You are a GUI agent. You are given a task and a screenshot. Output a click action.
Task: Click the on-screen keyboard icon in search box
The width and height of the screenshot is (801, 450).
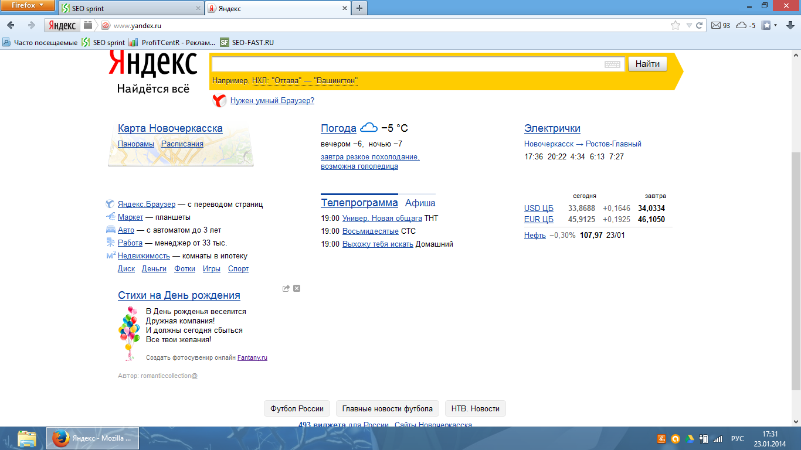(612, 64)
